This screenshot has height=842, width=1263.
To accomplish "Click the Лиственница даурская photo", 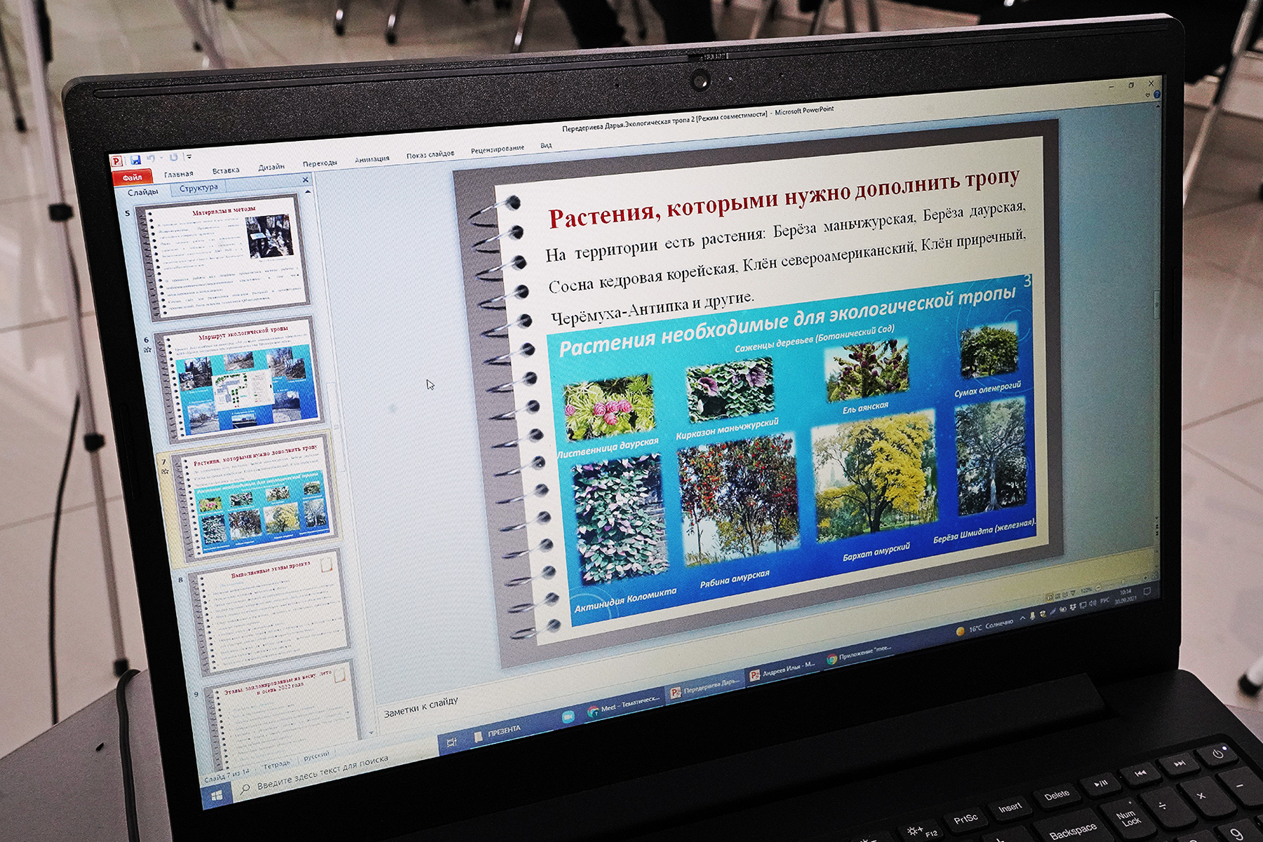I will [x=608, y=405].
